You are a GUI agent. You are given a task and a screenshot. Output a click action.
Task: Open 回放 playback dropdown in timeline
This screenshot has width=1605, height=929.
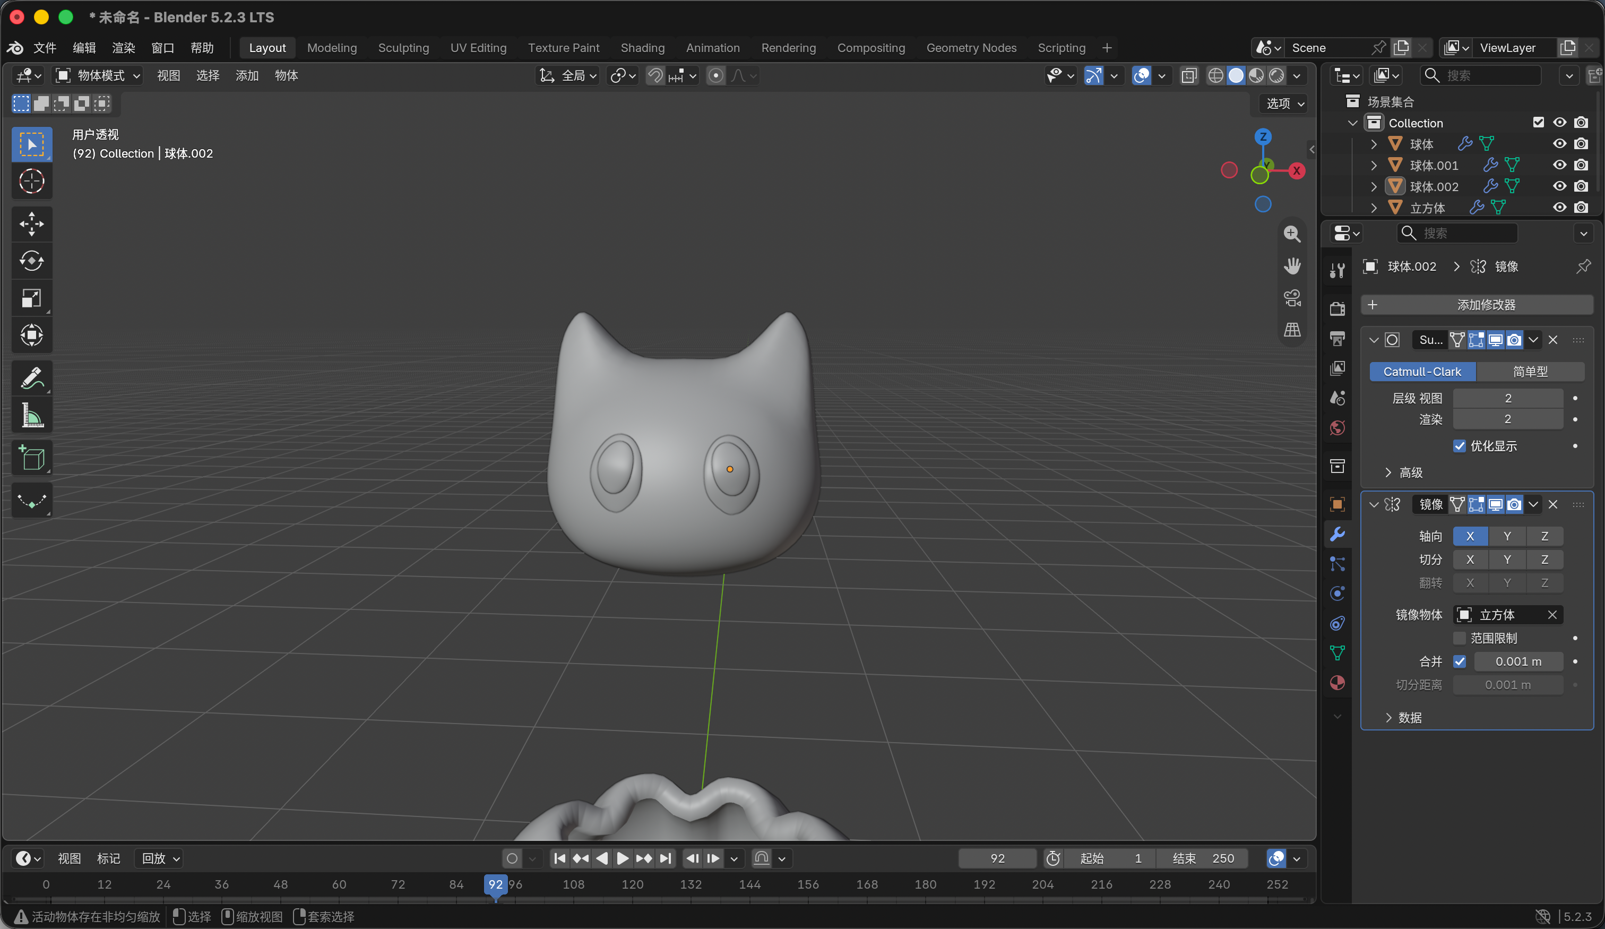[160, 858]
